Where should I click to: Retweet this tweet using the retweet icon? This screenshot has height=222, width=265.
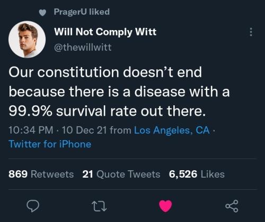[x=99, y=206]
